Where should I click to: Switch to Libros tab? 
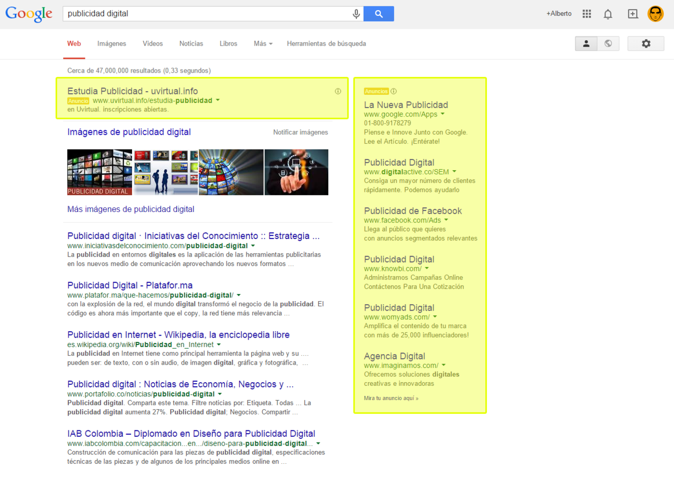click(229, 43)
